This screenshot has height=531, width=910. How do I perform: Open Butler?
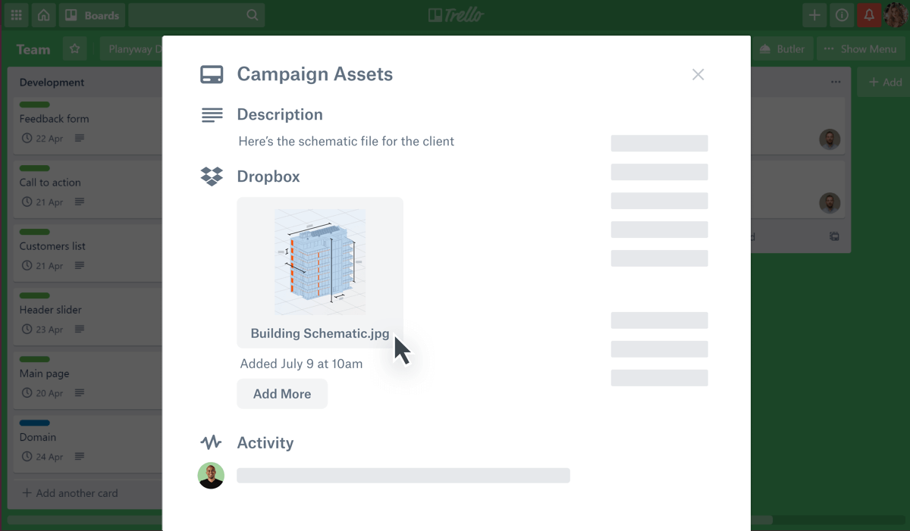(x=782, y=48)
